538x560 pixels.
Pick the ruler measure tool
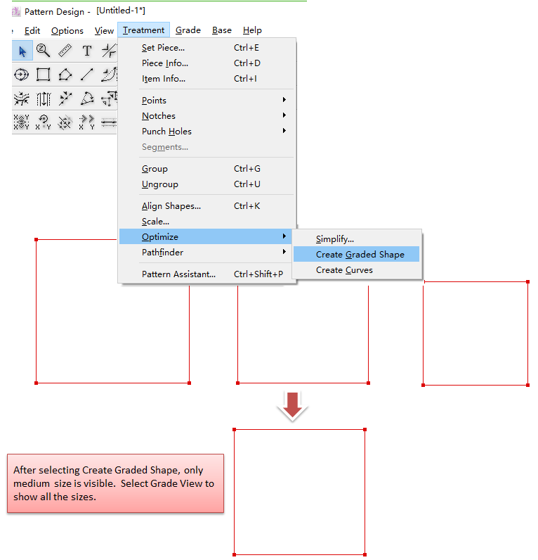65,51
